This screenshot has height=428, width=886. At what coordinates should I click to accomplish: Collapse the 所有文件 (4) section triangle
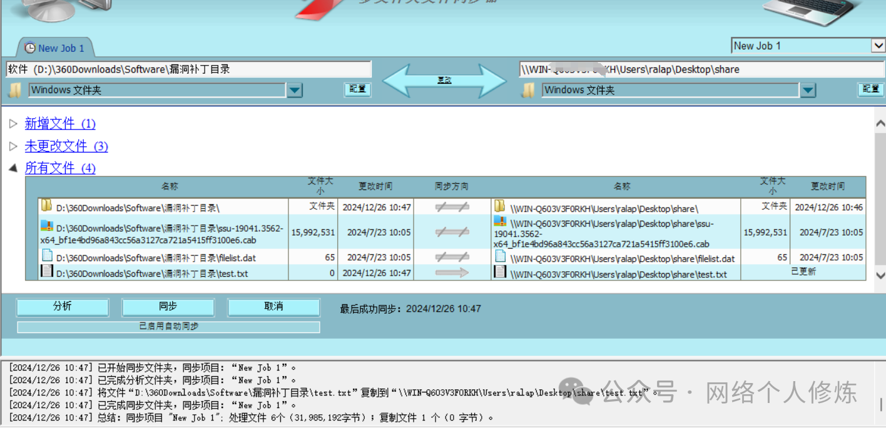[13, 168]
